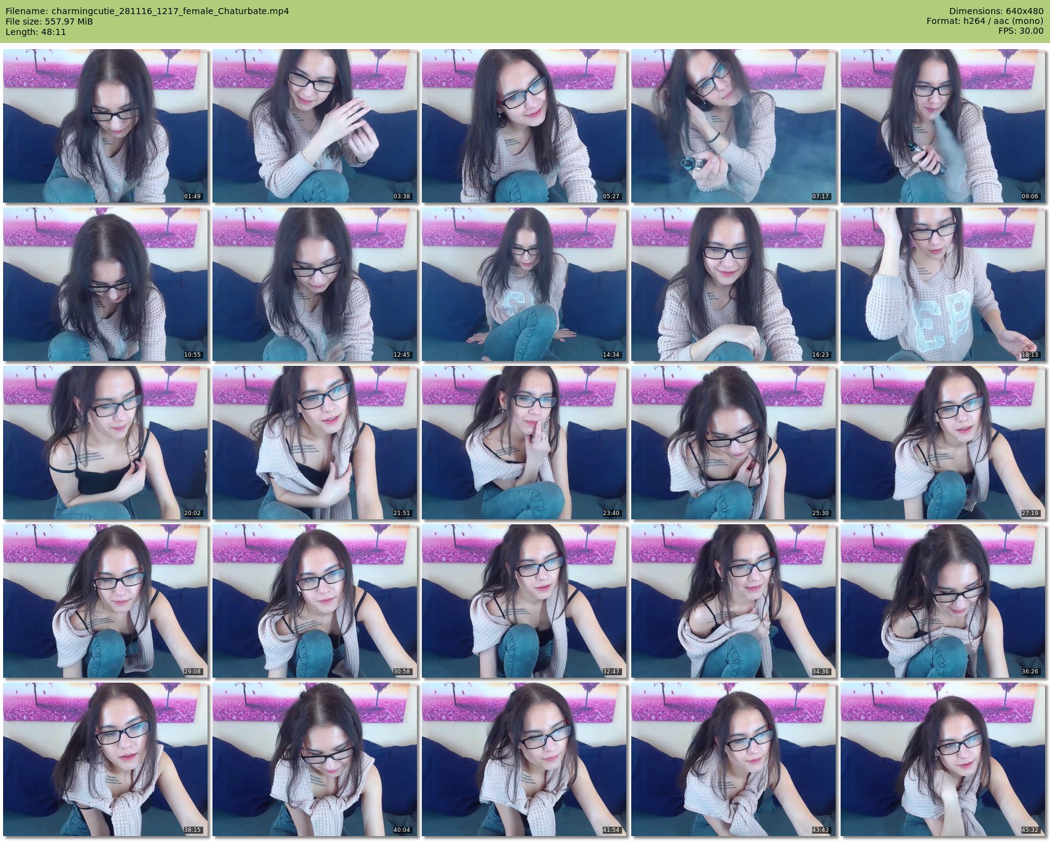Open the frame marked 36:26

tap(943, 601)
